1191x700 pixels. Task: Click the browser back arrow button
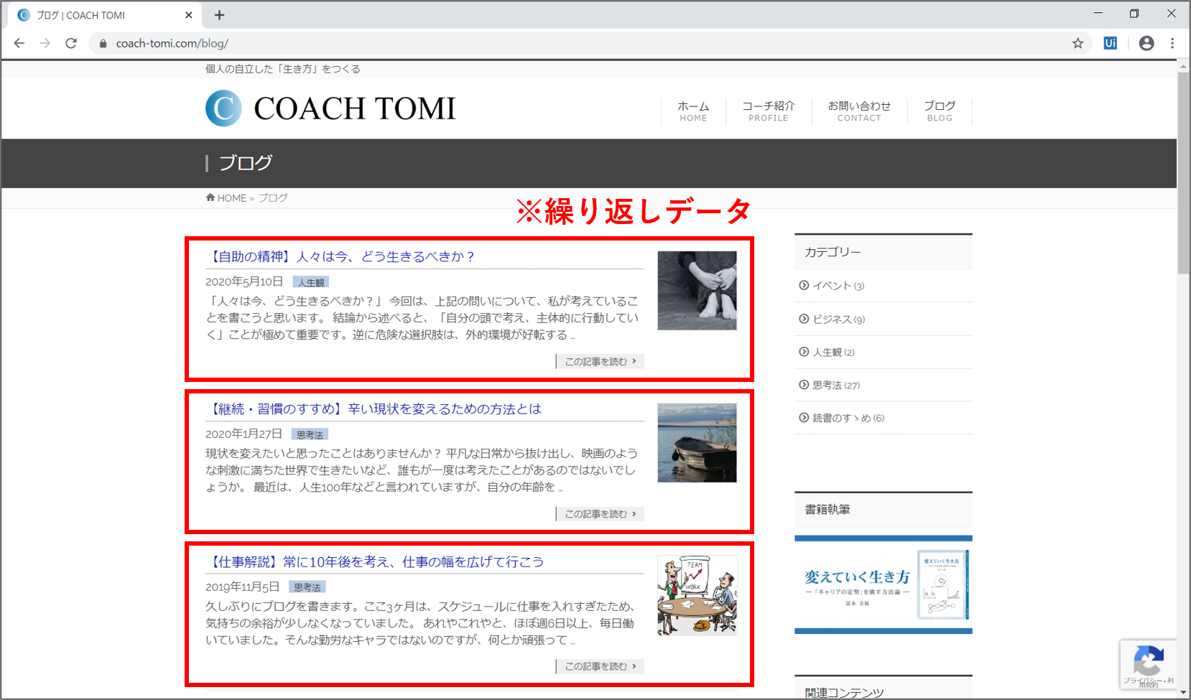[x=19, y=43]
